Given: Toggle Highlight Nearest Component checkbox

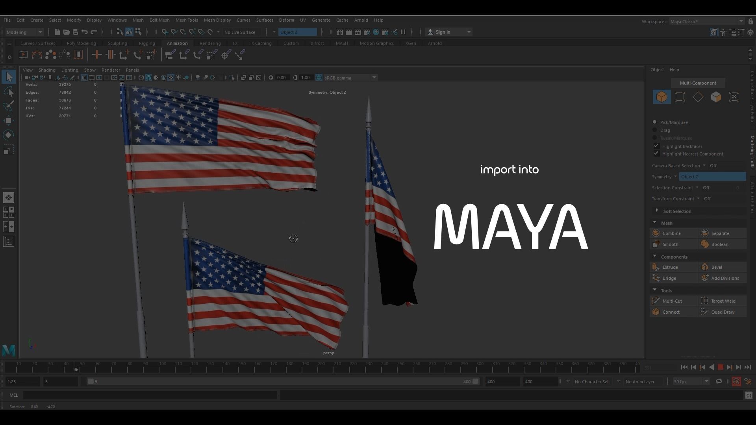Looking at the screenshot, I should coord(656,153).
